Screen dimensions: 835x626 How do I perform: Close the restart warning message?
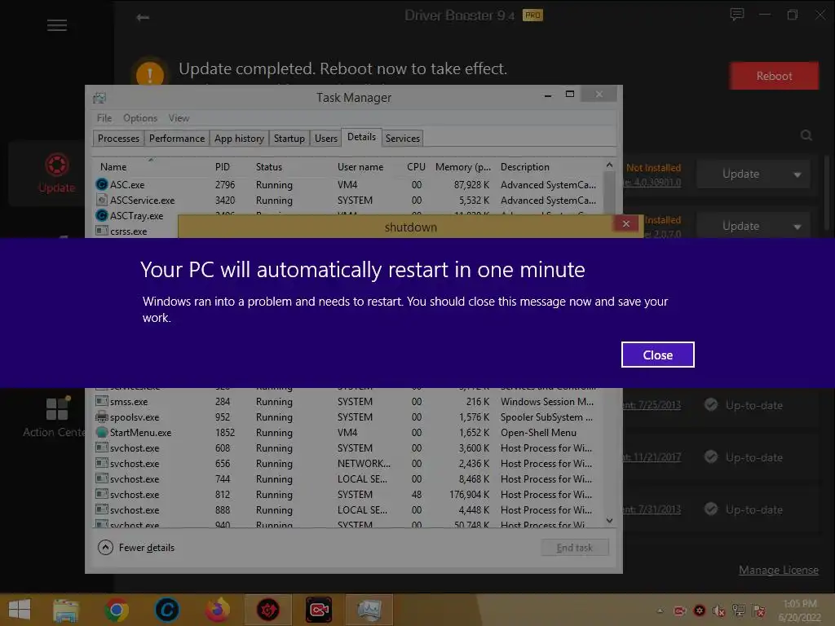tap(658, 355)
